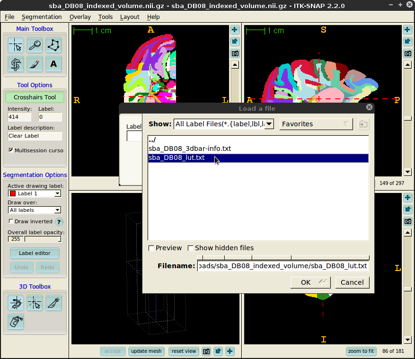Open the Overlay menu
Viewport: 415px width, 359px height.
[x=80, y=17]
